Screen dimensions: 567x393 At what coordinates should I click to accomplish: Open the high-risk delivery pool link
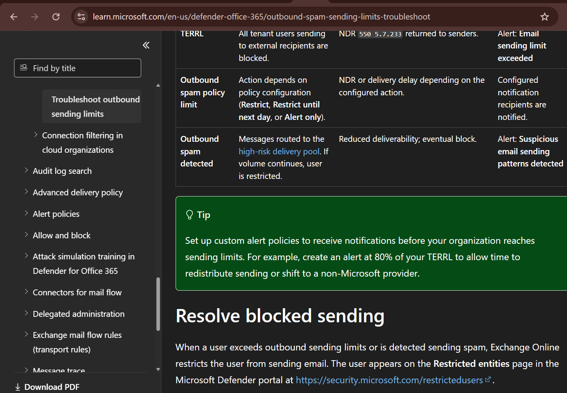click(x=279, y=152)
